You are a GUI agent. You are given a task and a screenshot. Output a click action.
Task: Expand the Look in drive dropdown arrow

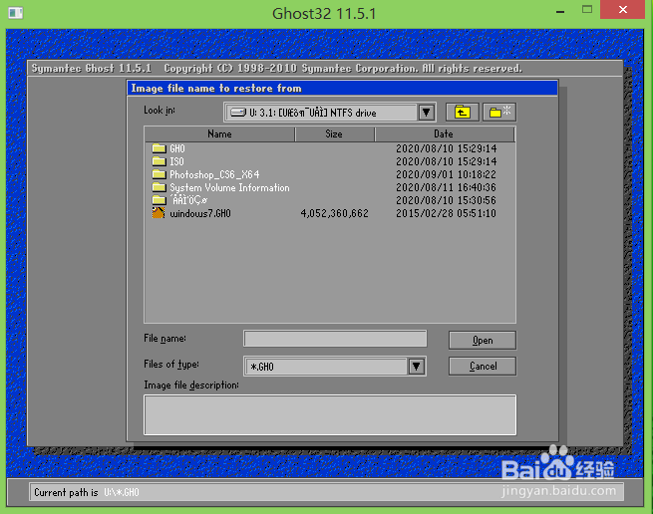426,113
